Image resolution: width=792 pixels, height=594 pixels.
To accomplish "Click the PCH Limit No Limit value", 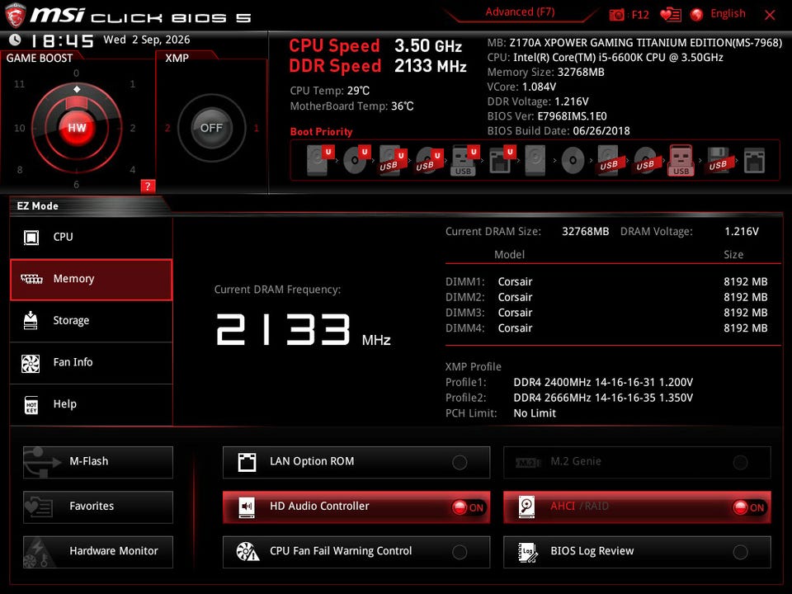I will 535,413.
